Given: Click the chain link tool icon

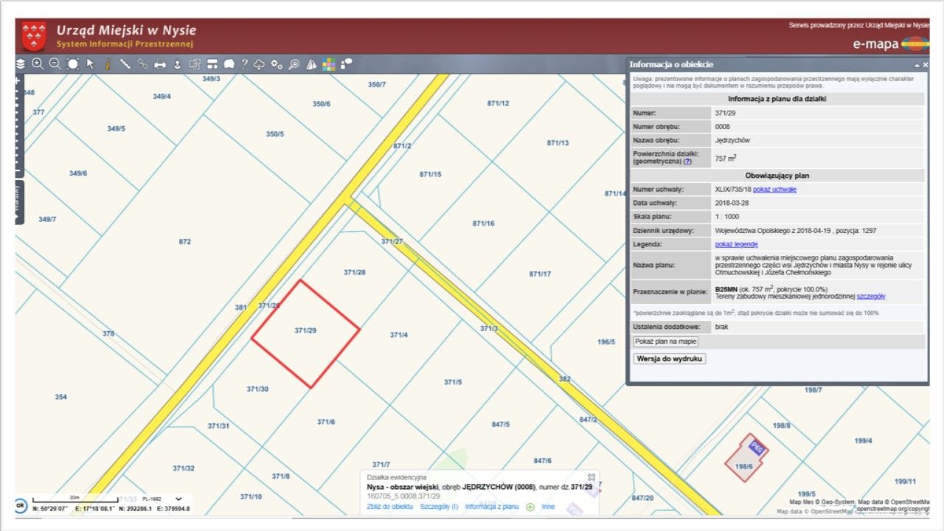Looking at the screenshot, I should [x=142, y=64].
